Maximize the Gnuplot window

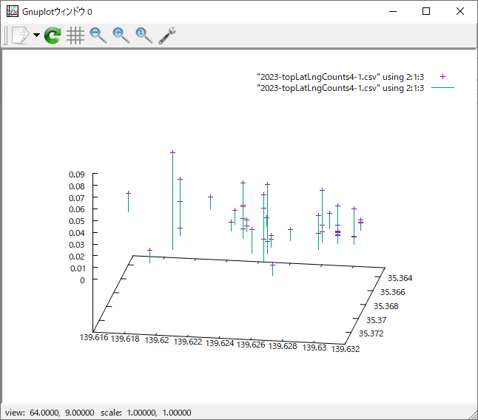point(426,11)
